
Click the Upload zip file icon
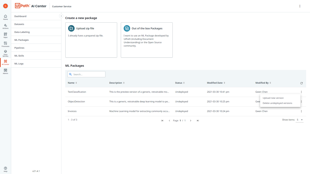[x=71, y=28]
